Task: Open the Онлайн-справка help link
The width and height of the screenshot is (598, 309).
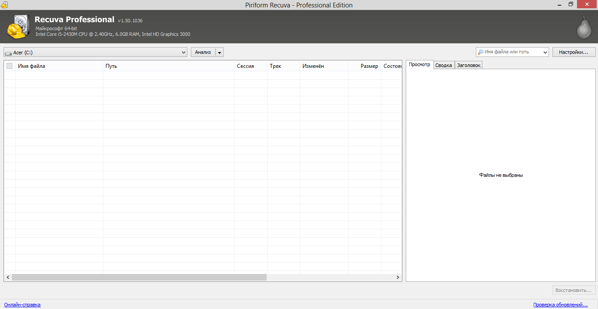Action: tap(22, 305)
